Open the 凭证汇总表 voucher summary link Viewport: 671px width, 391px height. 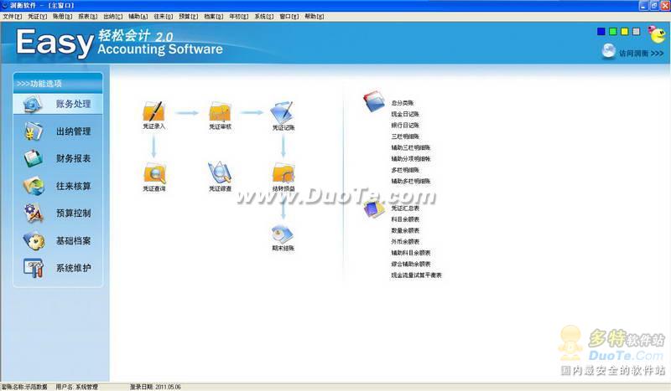point(405,208)
